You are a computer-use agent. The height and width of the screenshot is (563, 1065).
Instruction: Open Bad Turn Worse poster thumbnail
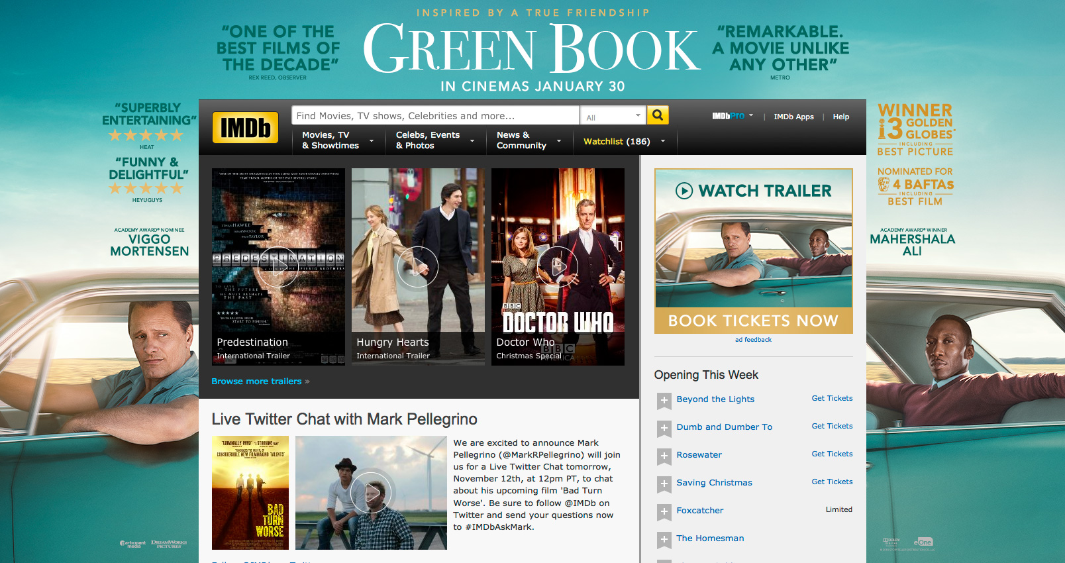tap(250, 493)
